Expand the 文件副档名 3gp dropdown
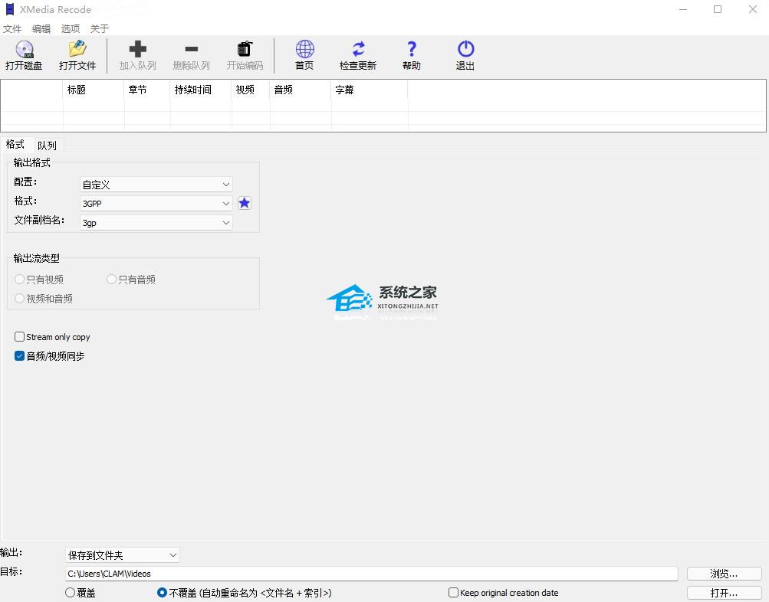 156,223
